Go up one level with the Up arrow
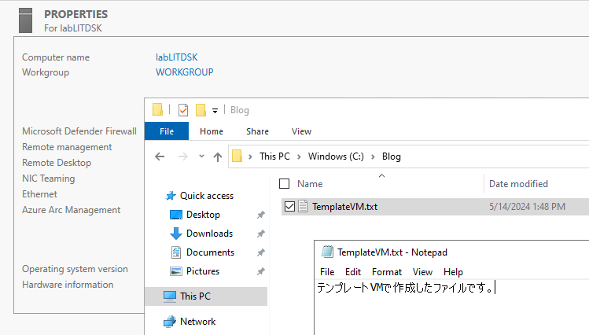 218,156
